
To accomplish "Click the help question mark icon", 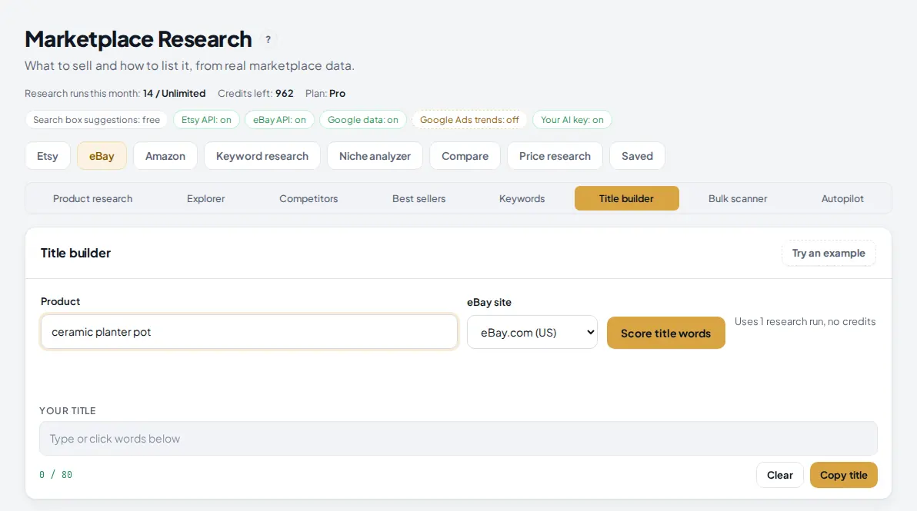I will click(x=268, y=40).
